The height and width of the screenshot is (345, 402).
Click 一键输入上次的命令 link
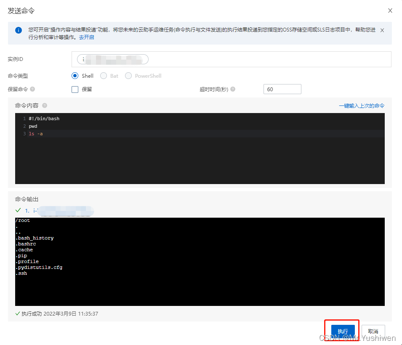(x=362, y=106)
